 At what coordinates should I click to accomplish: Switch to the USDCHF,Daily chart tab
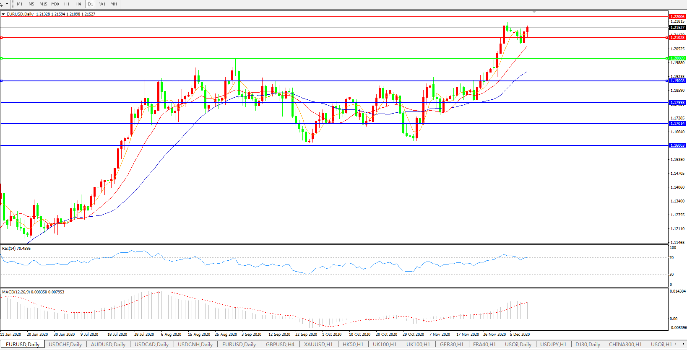pos(65,345)
